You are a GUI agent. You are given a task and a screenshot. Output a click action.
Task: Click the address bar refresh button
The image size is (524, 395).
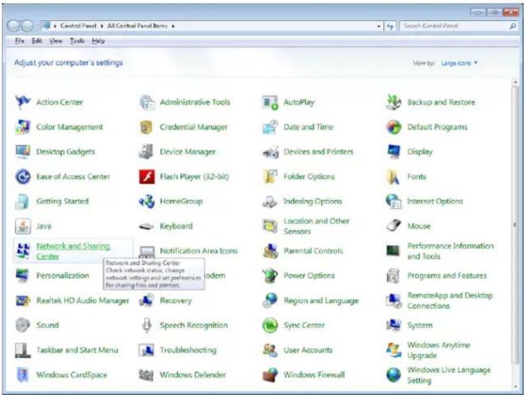tap(390, 26)
